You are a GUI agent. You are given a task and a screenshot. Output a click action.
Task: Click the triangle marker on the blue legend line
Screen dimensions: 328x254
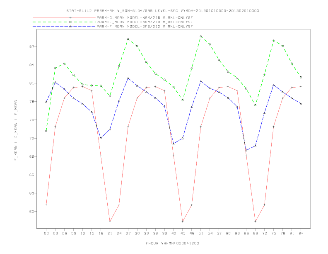70,27
